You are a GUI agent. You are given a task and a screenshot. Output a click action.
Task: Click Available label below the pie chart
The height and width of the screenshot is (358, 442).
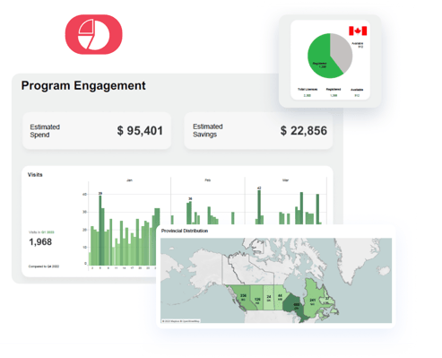357,90
